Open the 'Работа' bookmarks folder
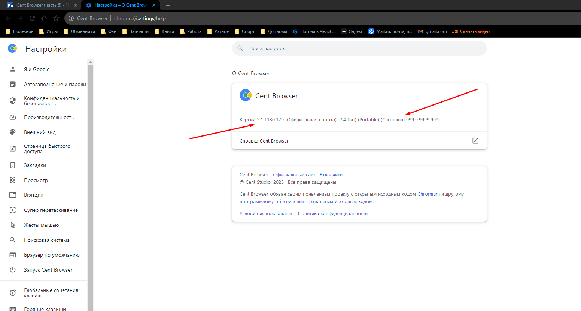The height and width of the screenshot is (311, 581). tap(191, 31)
